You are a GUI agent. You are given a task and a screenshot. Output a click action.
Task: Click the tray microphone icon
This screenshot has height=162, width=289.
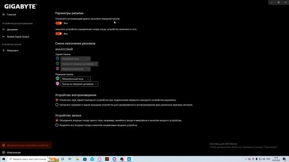coord(256,159)
